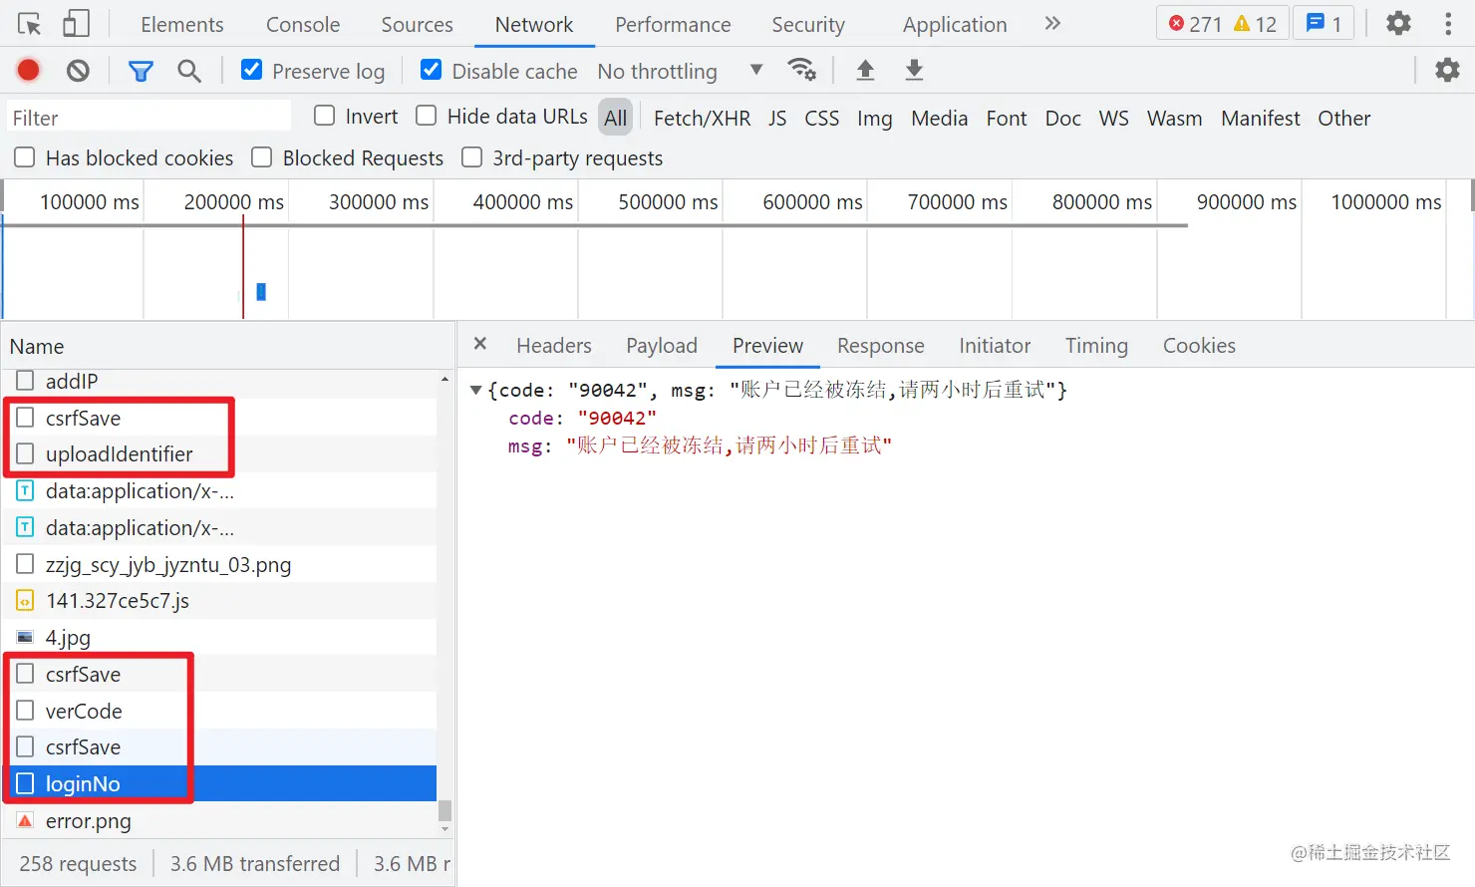The image size is (1475, 887).
Task: Show the Timing tab
Action: [1096, 346]
